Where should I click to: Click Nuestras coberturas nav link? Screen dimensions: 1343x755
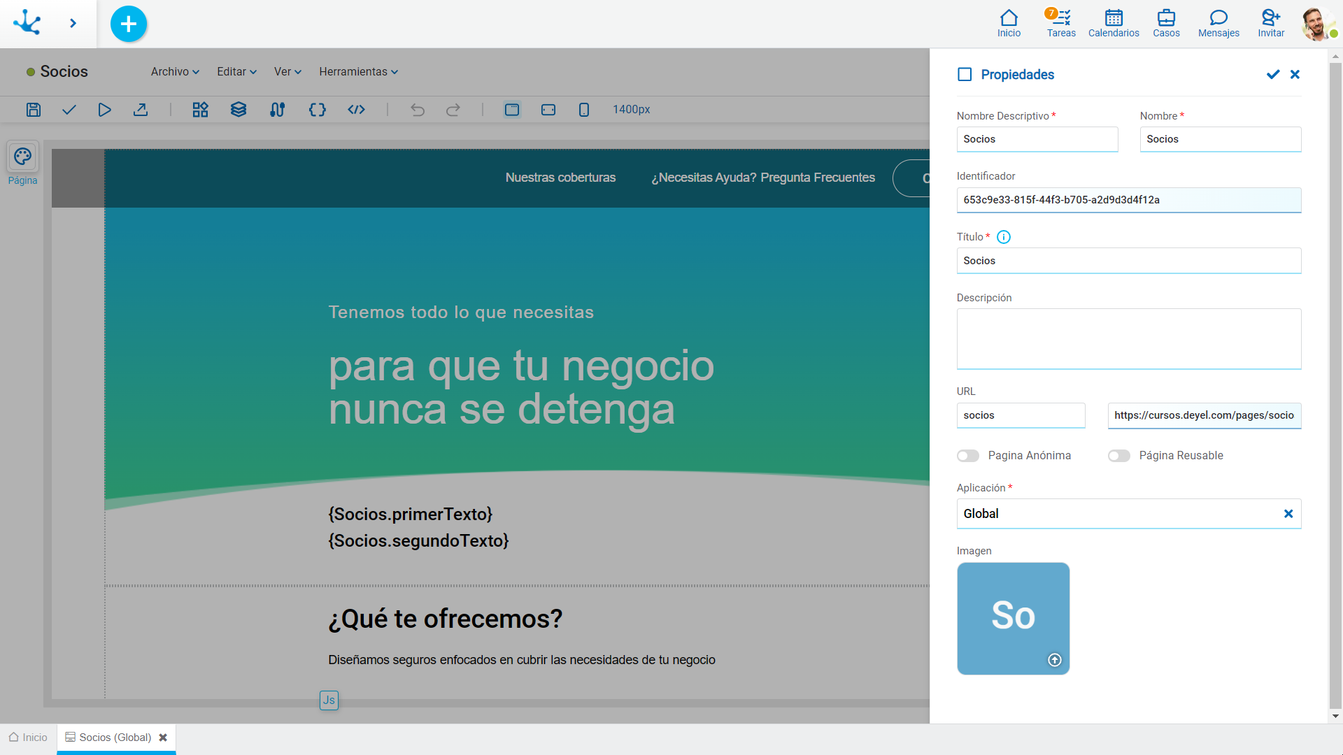(560, 178)
